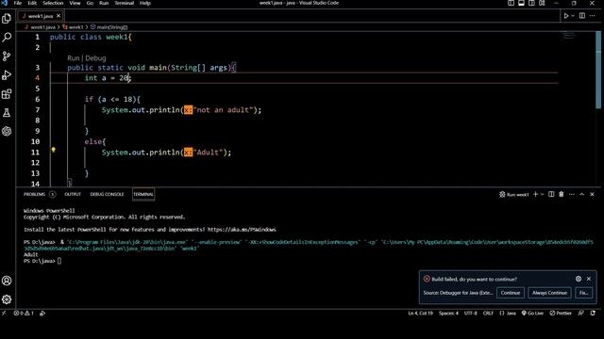Click the Debug CodeLens above main
The height and width of the screenshot is (339, 604).
[x=95, y=58]
